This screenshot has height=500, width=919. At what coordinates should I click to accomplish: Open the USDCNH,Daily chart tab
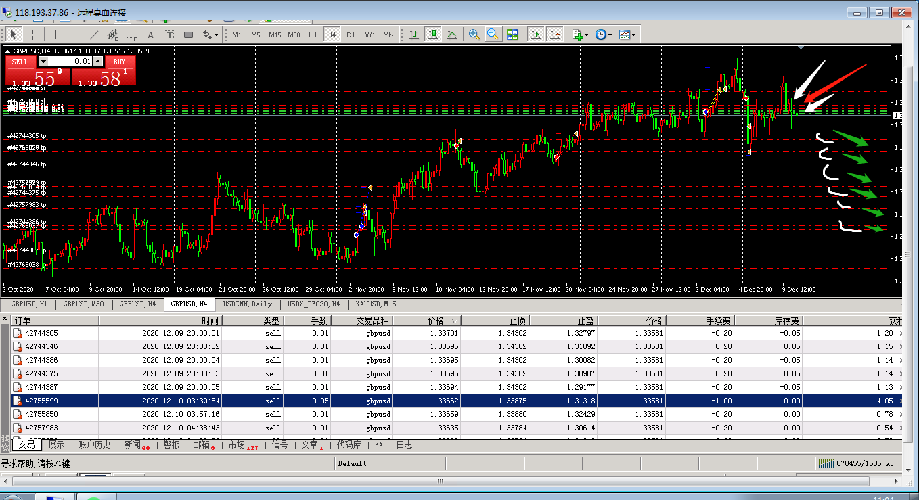click(248, 304)
